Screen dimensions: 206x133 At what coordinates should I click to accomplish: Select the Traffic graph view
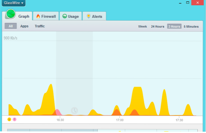click(x=40, y=26)
